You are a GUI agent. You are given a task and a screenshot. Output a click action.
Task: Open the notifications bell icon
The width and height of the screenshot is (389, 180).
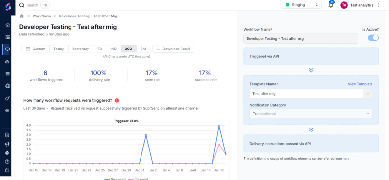(x=331, y=5)
